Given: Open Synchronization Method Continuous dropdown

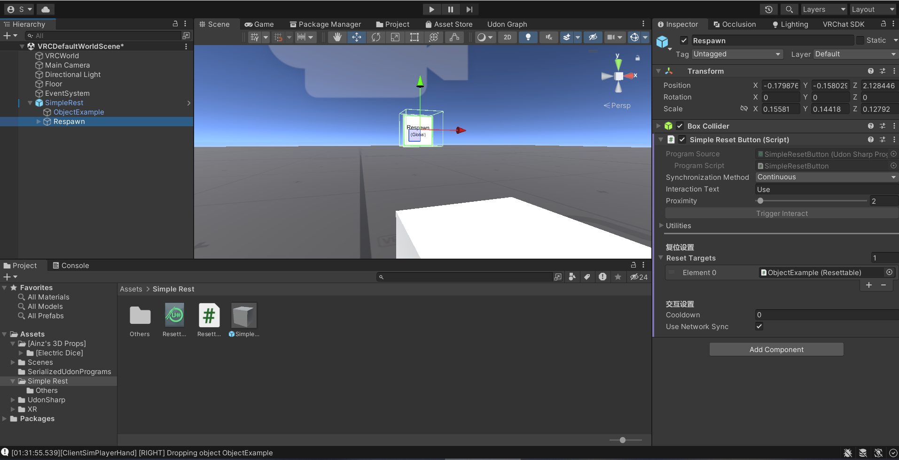Looking at the screenshot, I should (827, 177).
